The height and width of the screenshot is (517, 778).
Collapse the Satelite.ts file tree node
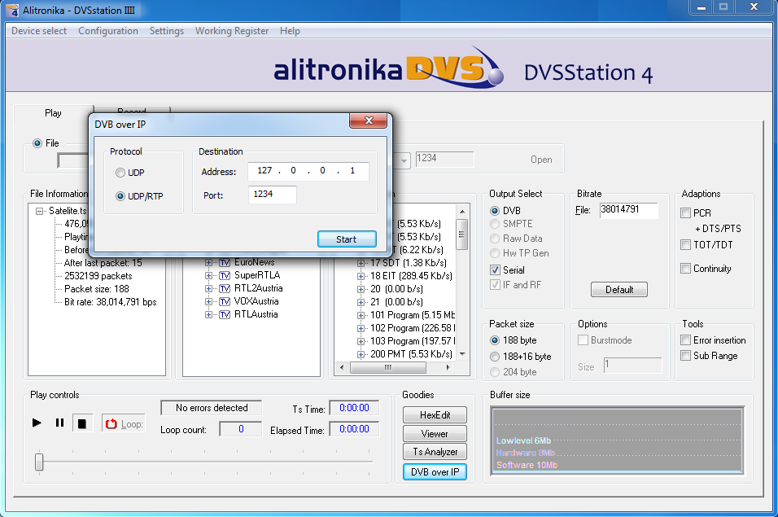(40, 210)
